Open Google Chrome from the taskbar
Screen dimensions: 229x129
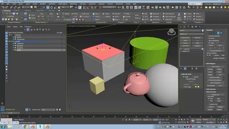[x=25, y=126]
